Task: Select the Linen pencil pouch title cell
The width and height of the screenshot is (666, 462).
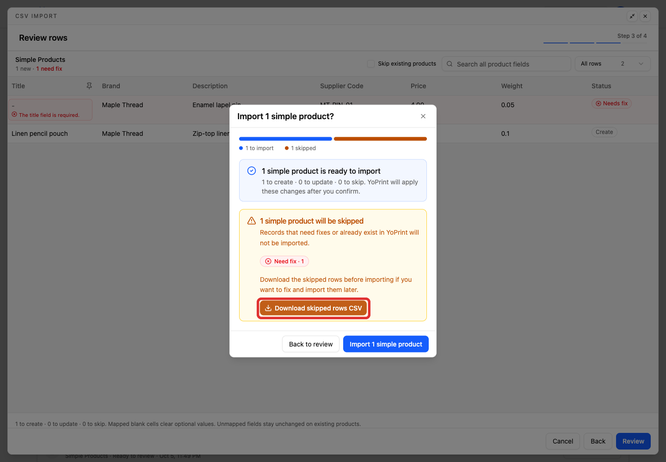Action: click(40, 134)
